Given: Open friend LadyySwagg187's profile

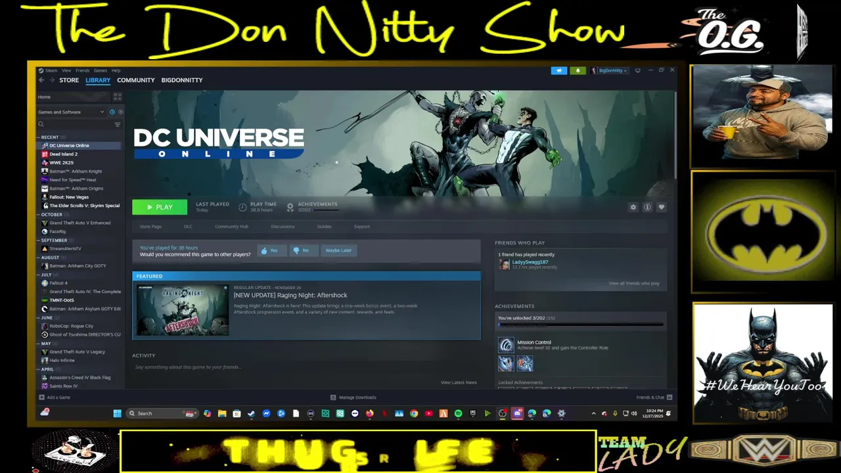Looking at the screenshot, I should [530, 262].
